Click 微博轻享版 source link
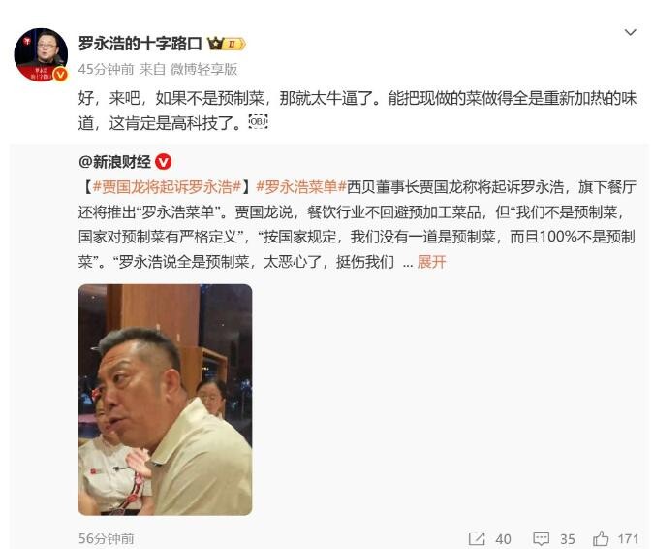The height and width of the screenshot is (549, 653). [x=203, y=69]
